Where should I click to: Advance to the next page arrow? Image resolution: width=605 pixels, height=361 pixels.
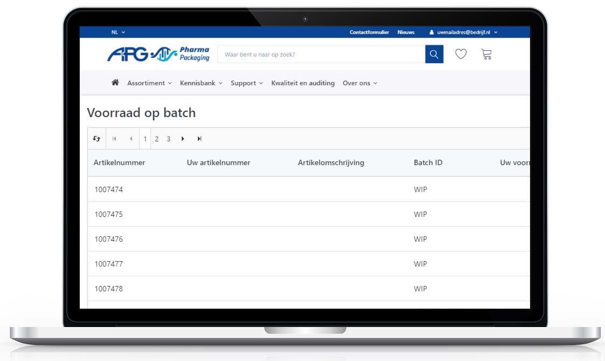tap(183, 139)
